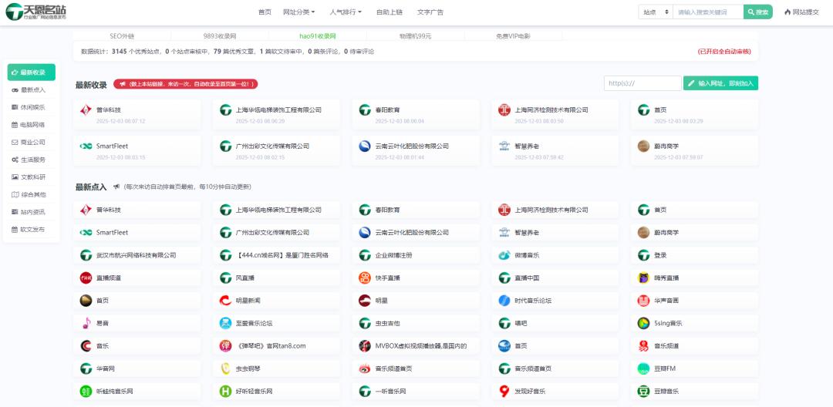Go to 自助上链 in the top menu
833x407 pixels.
click(x=389, y=12)
